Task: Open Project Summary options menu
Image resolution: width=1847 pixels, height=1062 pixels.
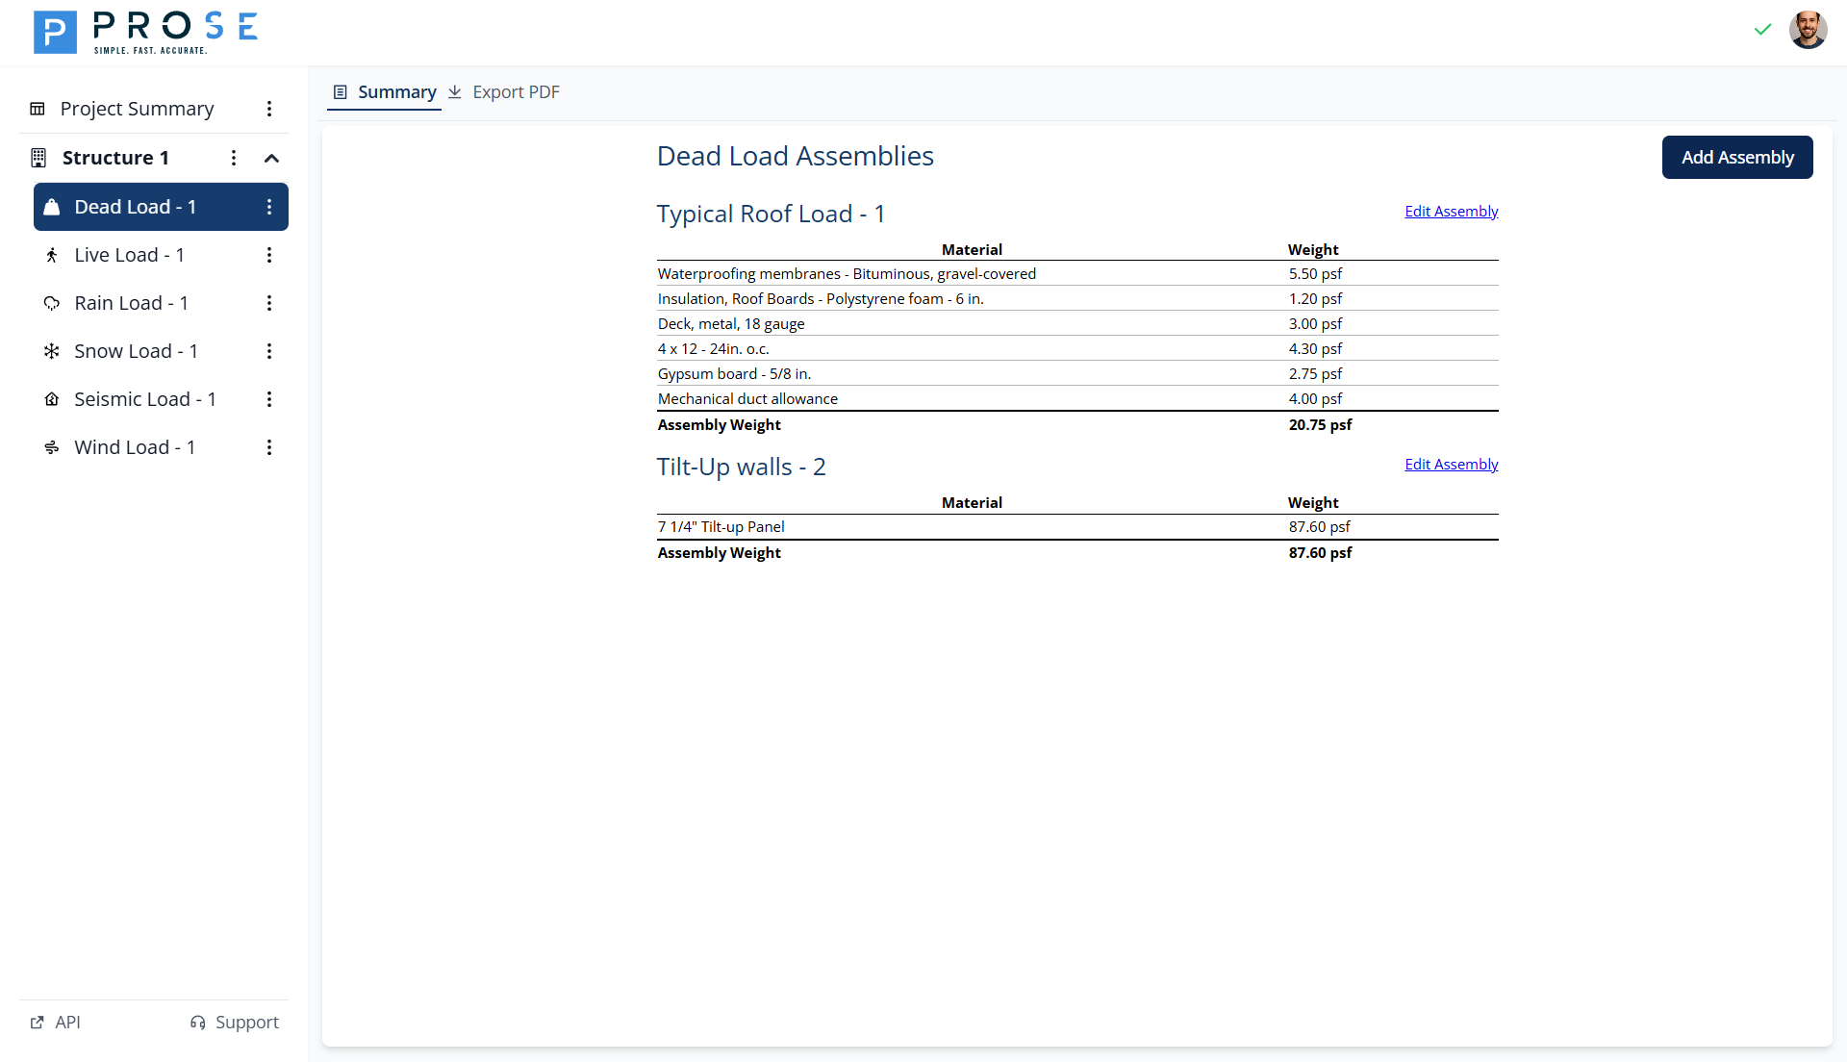Action: [x=269, y=109]
